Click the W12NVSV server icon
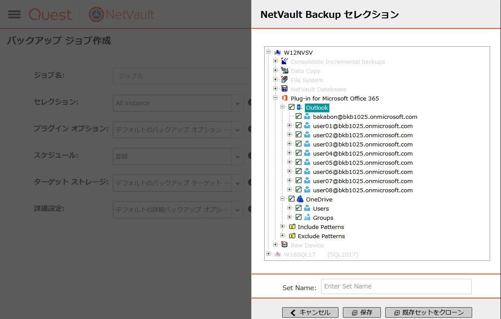Image resolution: width=501 pixels, height=319 pixels. point(278,52)
